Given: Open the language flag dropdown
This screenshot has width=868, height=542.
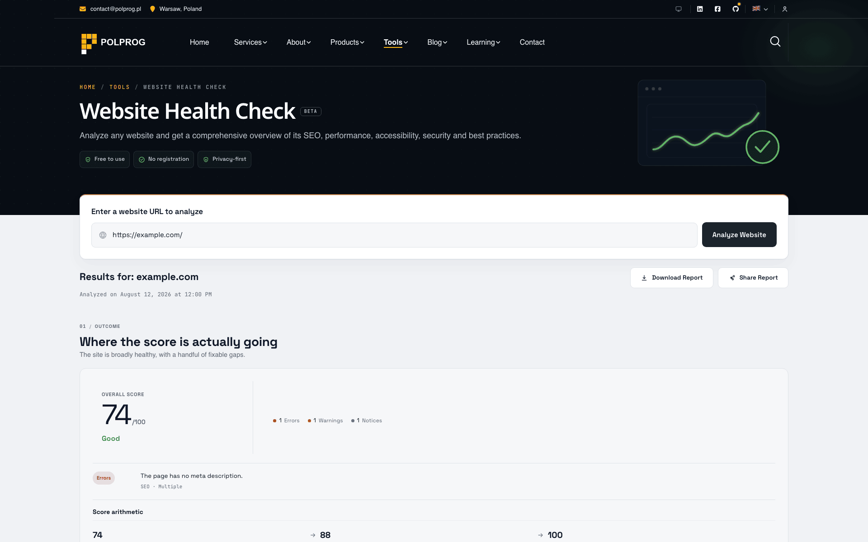Looking at the screenshot, I should 760,9.
